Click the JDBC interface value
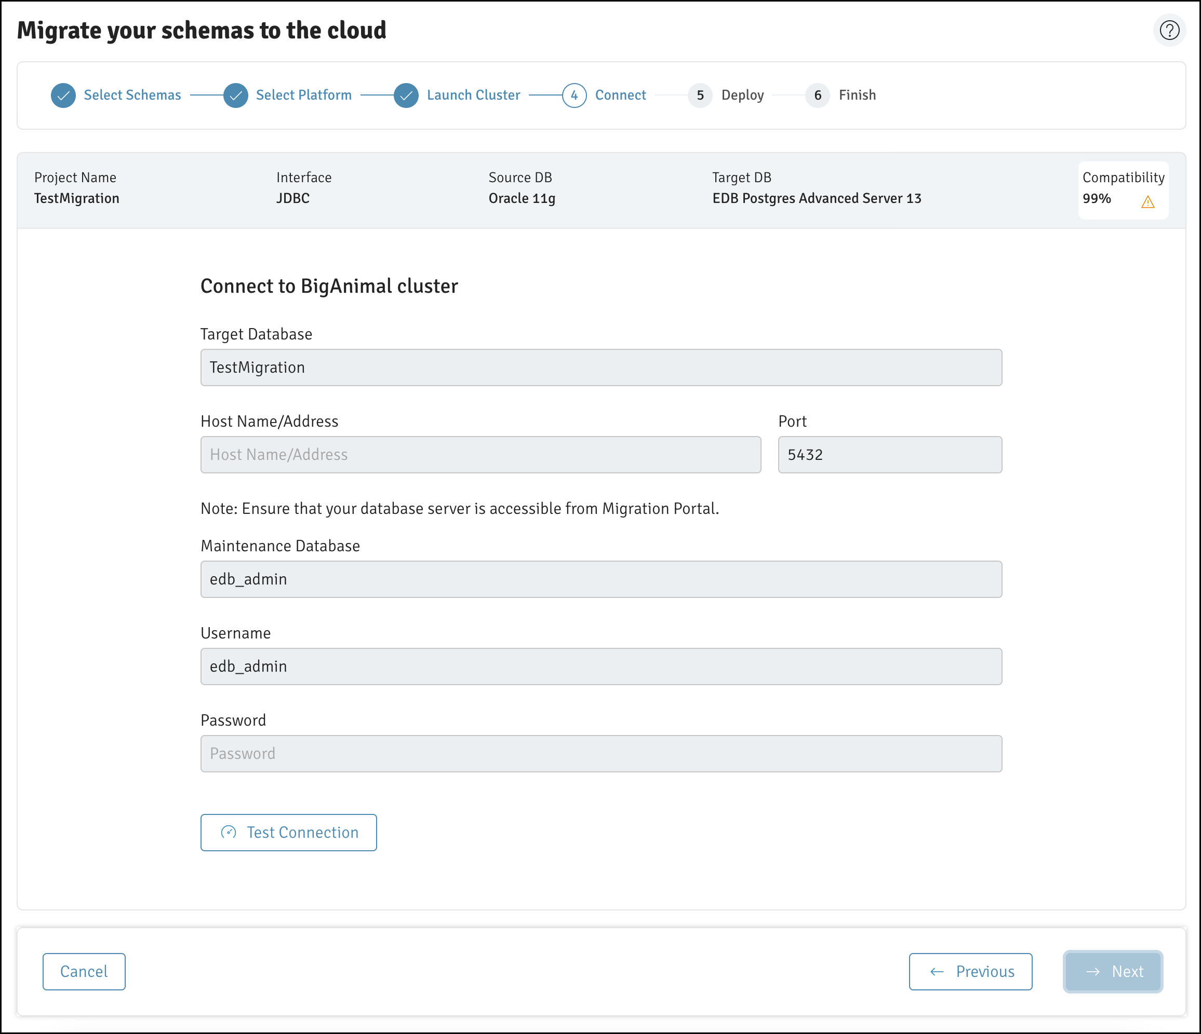 (x=292, y=199)
